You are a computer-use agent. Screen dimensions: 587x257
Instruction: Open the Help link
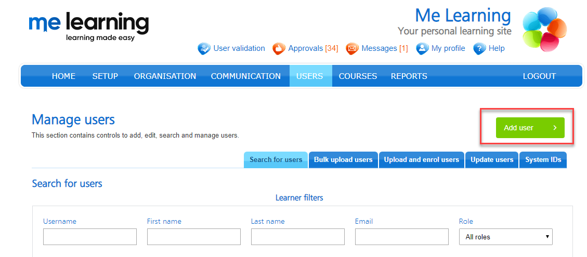tap(497, 48)
